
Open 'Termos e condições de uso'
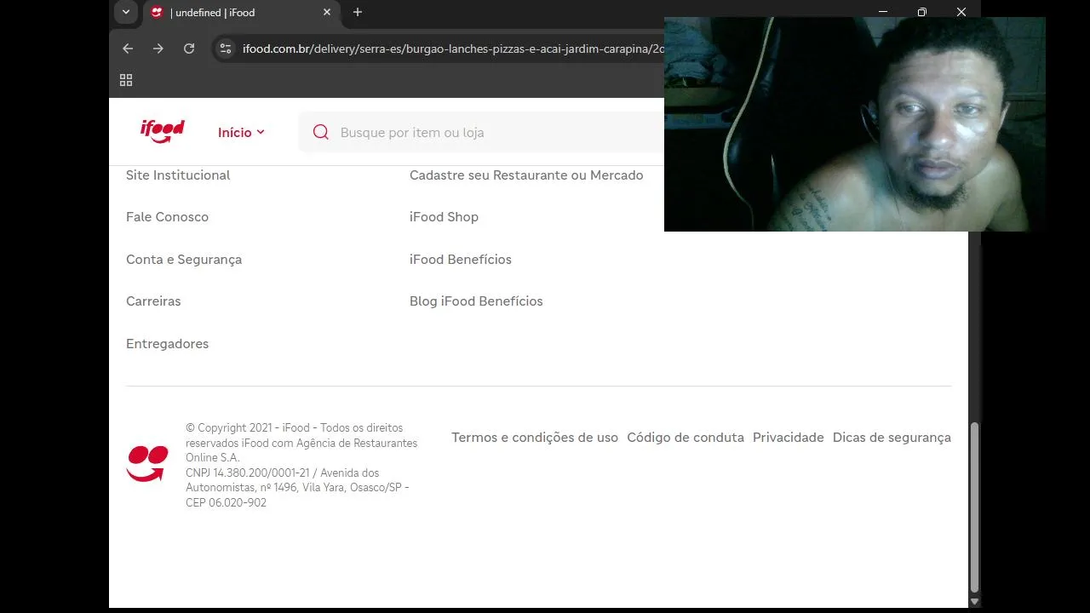535,438
